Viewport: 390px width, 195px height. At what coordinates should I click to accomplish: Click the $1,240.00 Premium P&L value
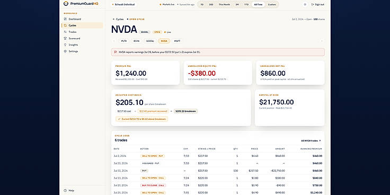click(131, 73)
